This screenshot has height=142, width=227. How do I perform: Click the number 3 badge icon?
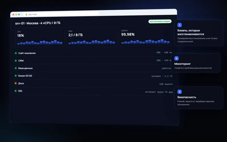[x=180, y=92]
